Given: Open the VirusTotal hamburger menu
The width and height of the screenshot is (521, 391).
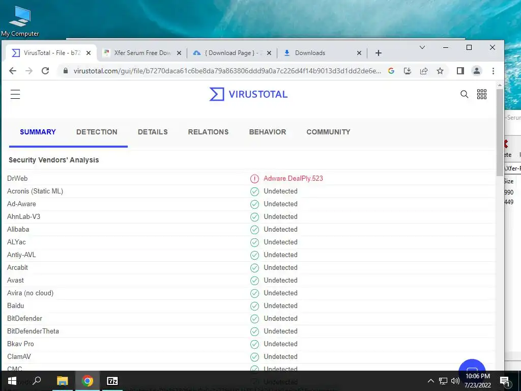Looking at the screenshot, I should 15,94.
